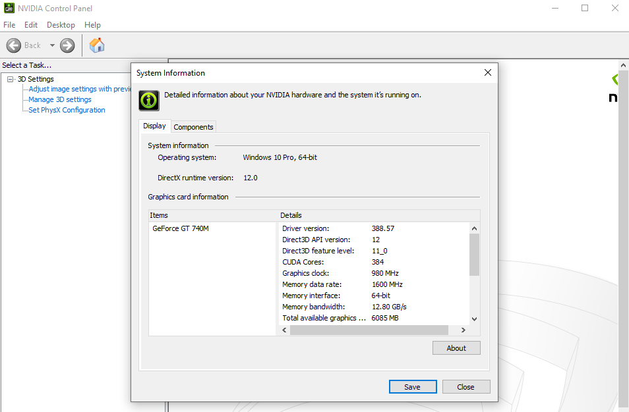The width and height of the screenshot is (629, 412).
Task: Click the Driver version value 388.57
Action: [382, 228]
